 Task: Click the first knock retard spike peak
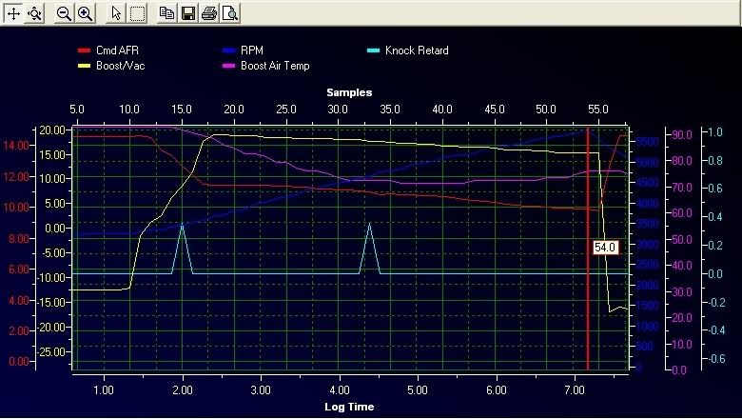pyautogui.click(x=182, y=225)
